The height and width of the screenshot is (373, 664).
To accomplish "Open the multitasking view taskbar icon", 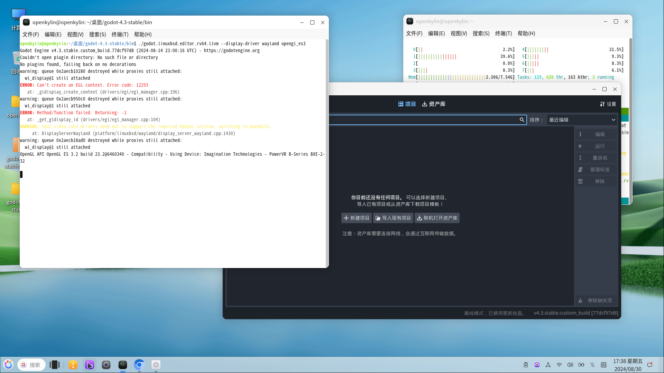I will click(55, 365).
